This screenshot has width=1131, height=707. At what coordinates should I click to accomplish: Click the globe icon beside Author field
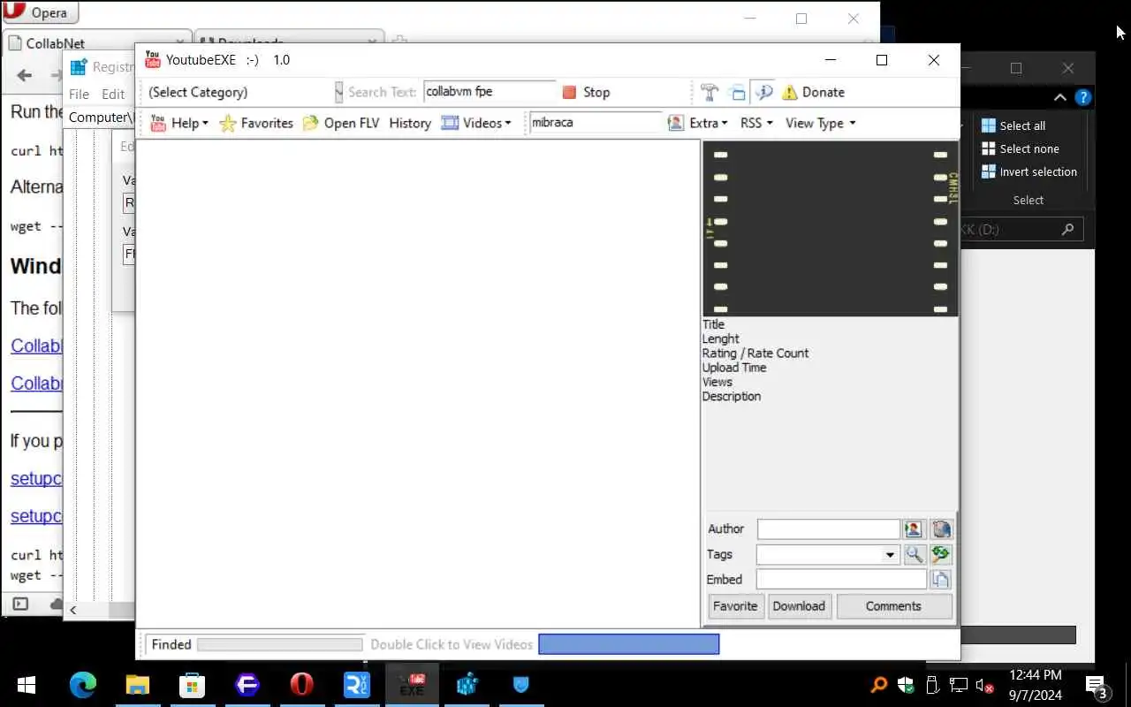click(941, 529)
